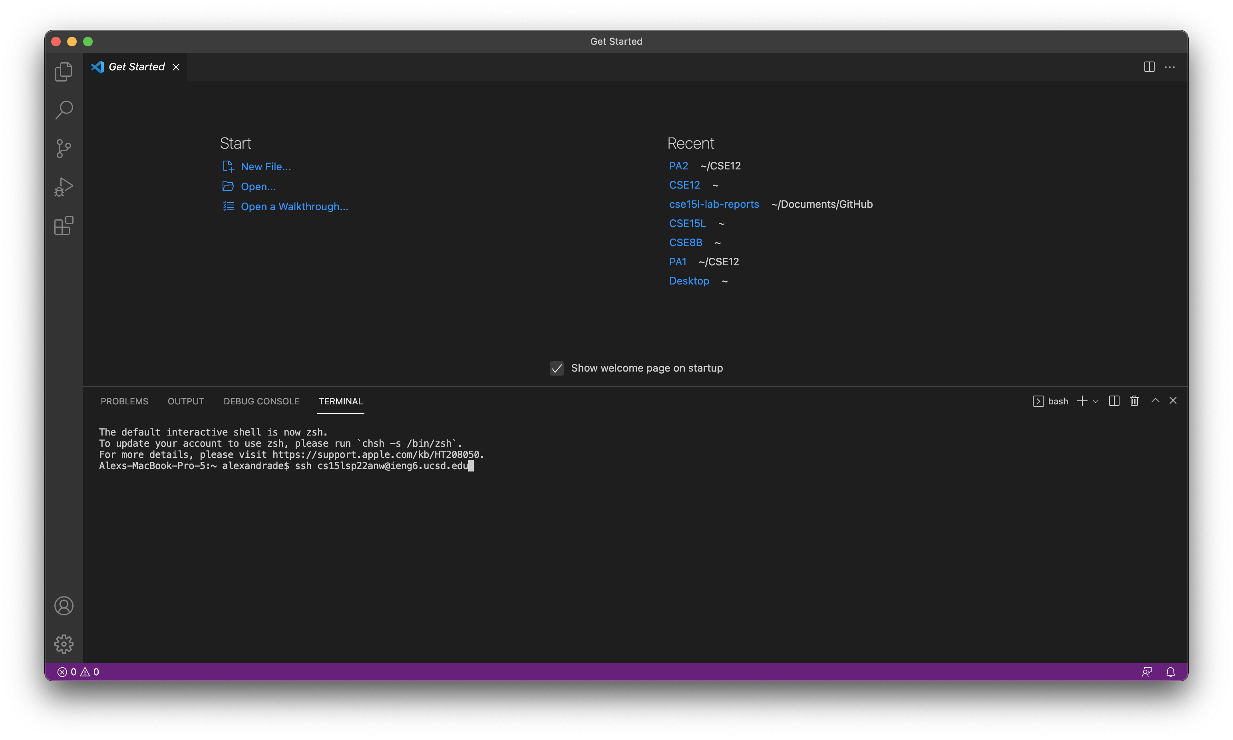
Task: Maximize the panel with the chevron
Action: click(x=1155, y=400)
